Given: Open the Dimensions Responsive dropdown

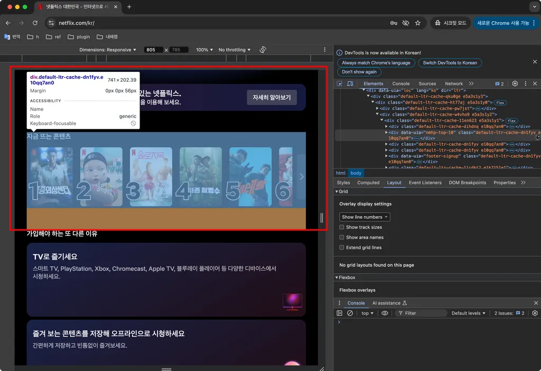Looking at the screenshot, I should point(108,50).
